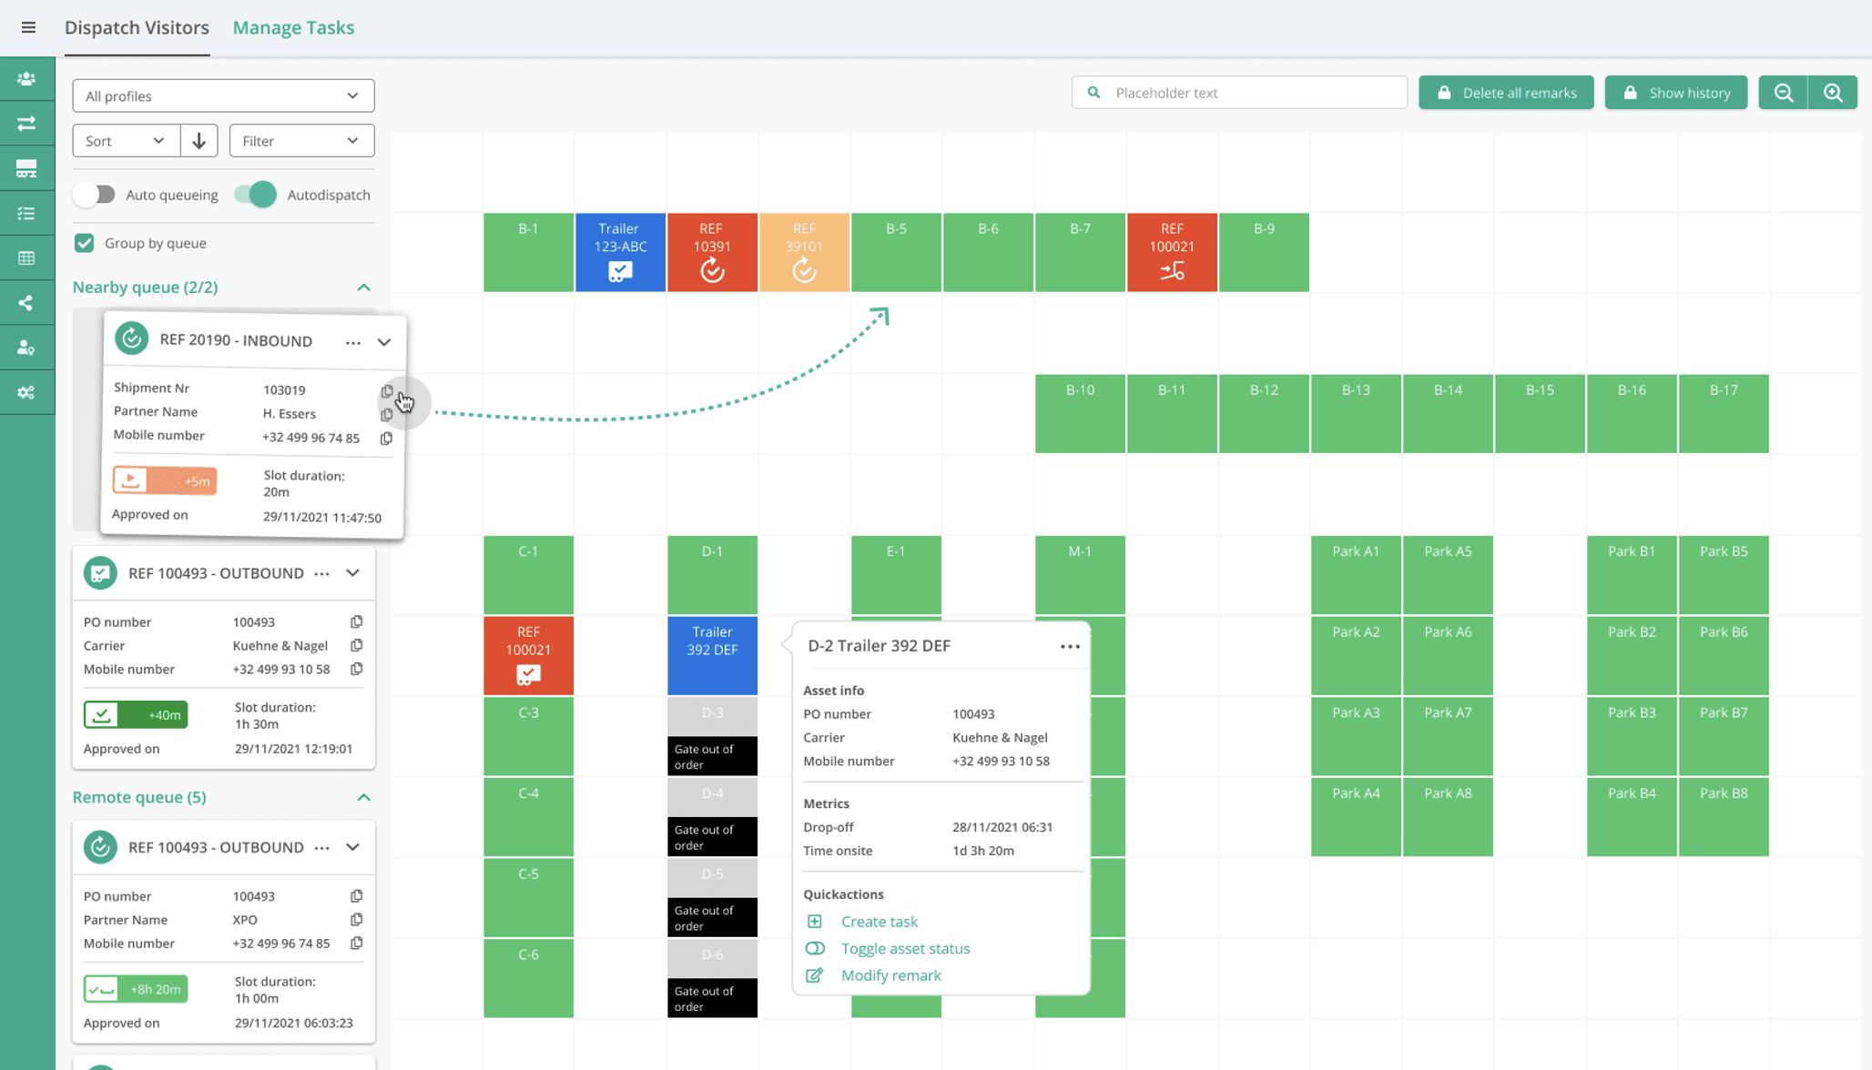Viewport: 1872px width, 1070px height.
Task: Open All profiles dropdown
Action: tap(223, 96)
